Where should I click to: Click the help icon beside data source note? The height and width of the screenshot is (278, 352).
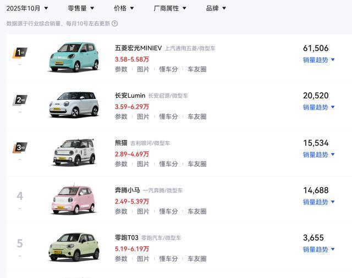pos(114,24)
